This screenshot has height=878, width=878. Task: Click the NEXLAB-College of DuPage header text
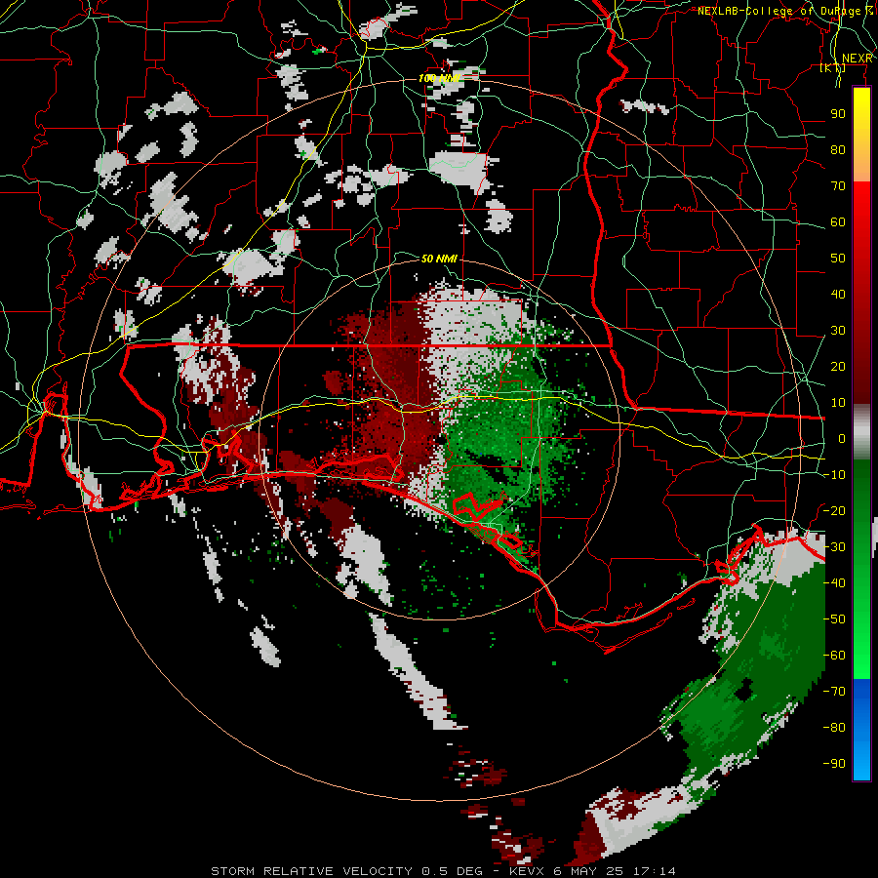coord(779,11)
